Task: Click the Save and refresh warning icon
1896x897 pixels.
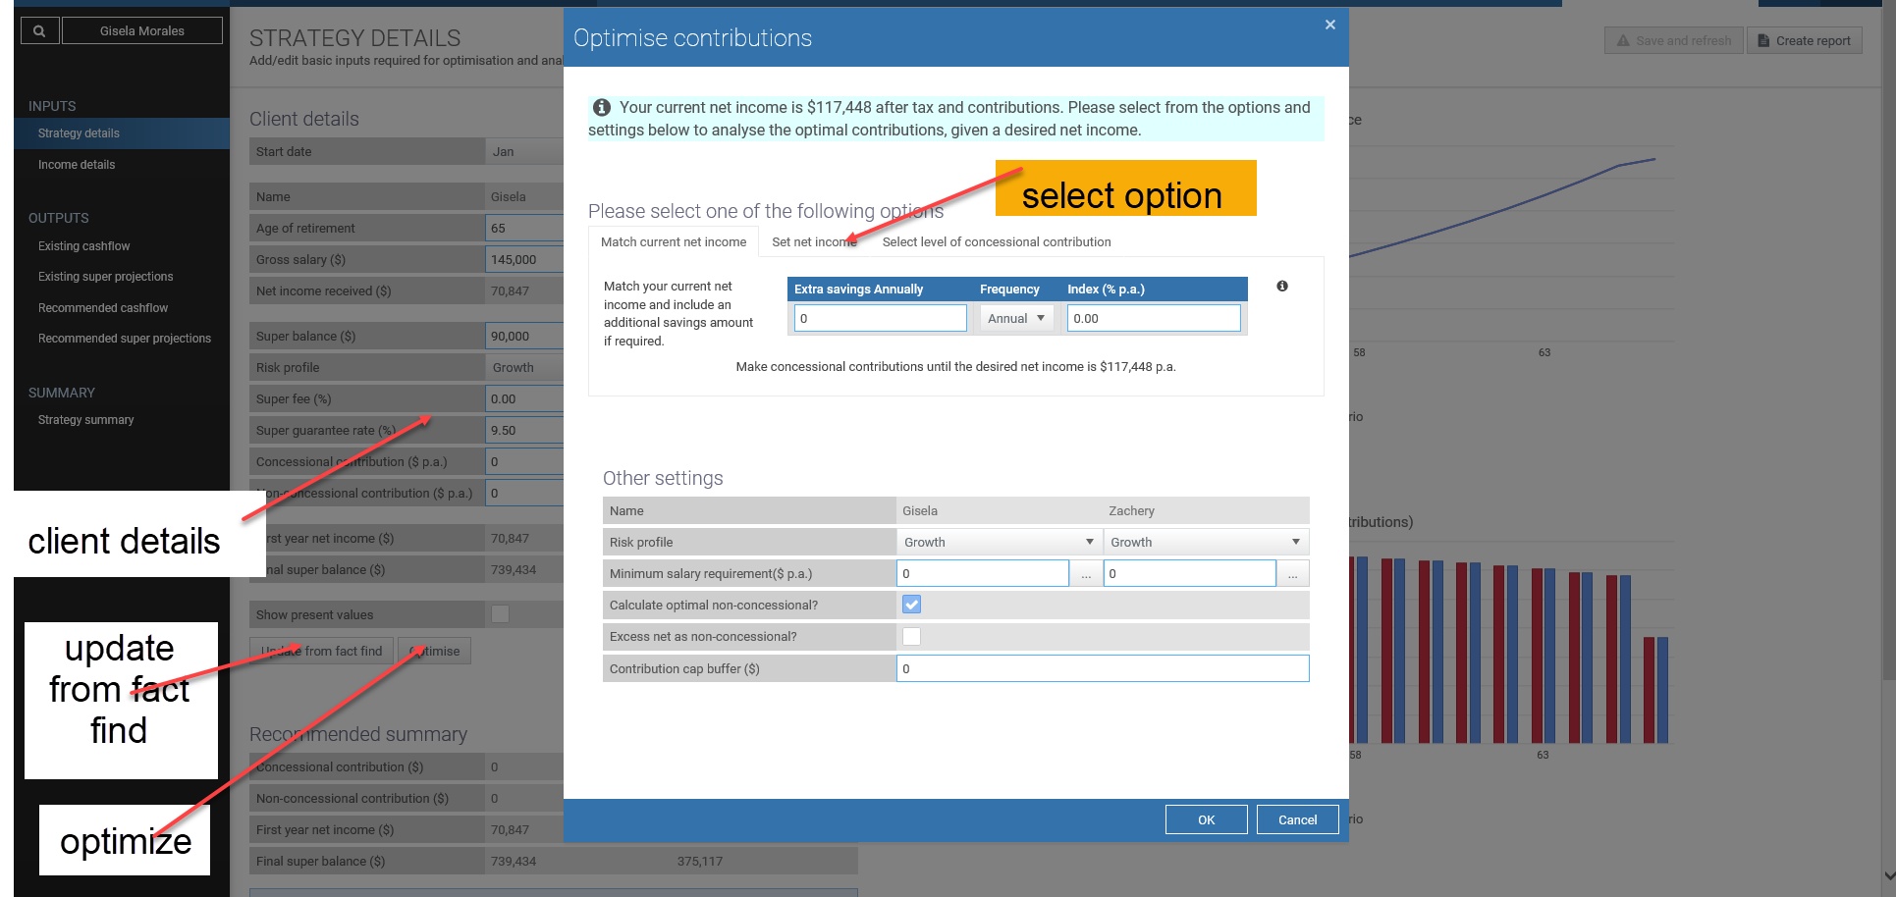Action: [x=1623, y=40]
